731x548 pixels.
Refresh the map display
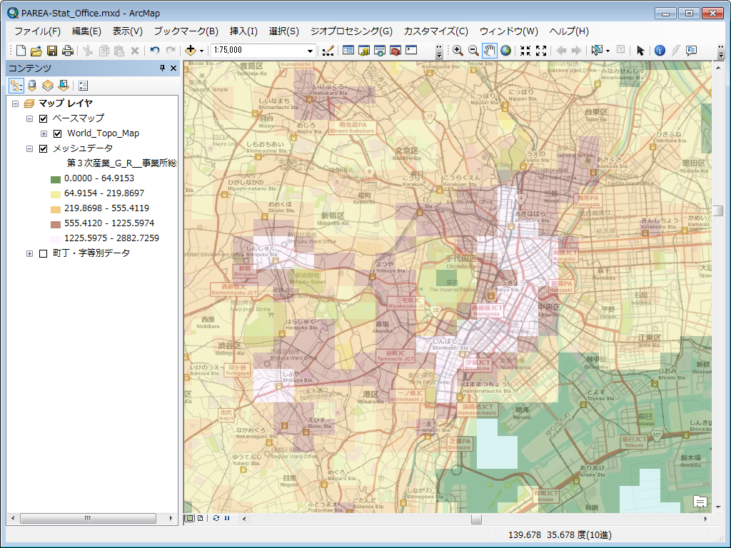click(216, 518)
